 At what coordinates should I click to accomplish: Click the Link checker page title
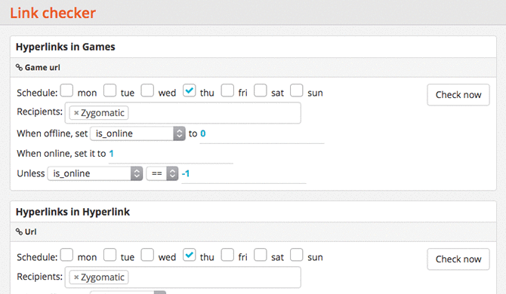pyautogui.click(x=53, y=13)
